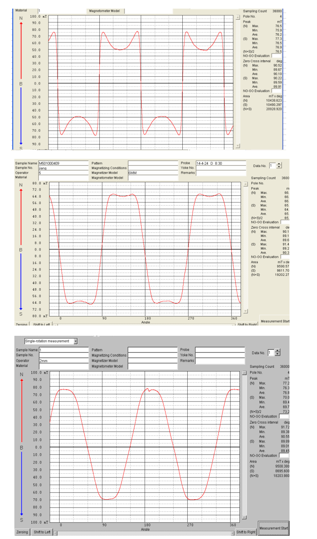The width and height of the screenshot is (317, 539).
Task: Open the Single-rotation measurement dropdown
Action: pyautogui.click(x=76, y=341)
